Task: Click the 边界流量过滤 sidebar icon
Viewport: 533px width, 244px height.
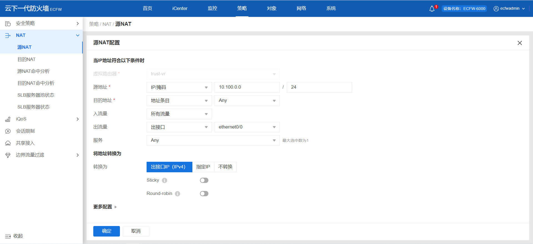Action: point(8,155)
